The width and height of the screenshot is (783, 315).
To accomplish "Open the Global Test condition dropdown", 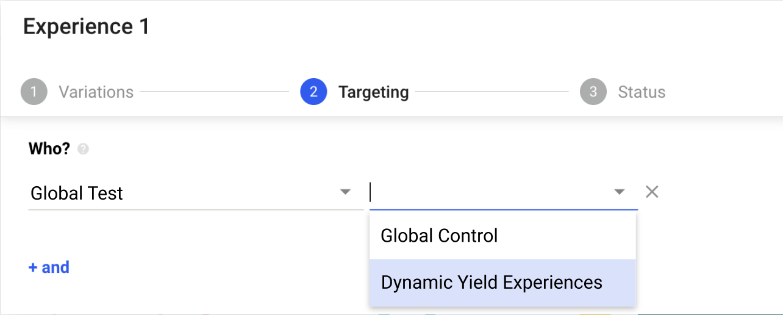I will click(x=196, y=193).
